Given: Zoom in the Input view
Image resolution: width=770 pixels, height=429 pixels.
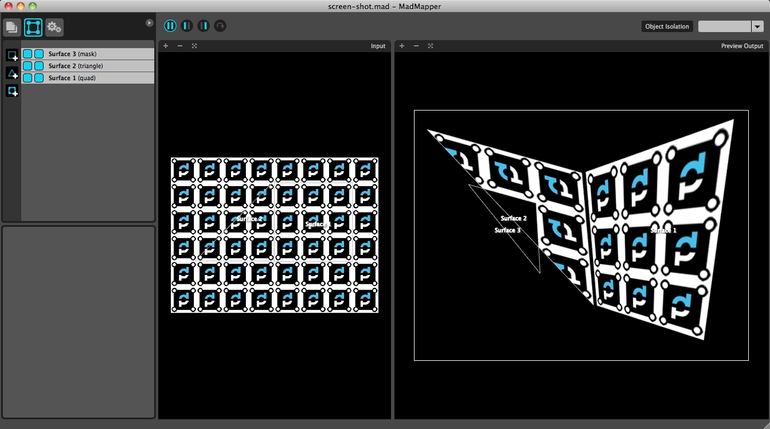Looking at the screenshot, I should [166, 46].
